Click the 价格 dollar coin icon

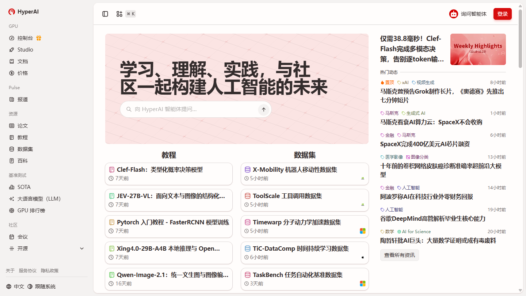coord(12,73)
